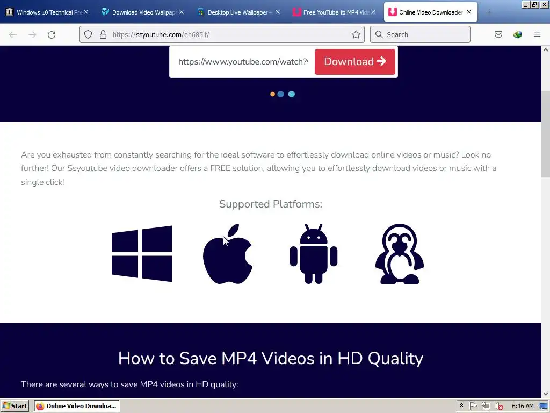Click the search magnifier icon
Image resolution: width=550 pixels, height=413 pixels.
click(379, 34)
